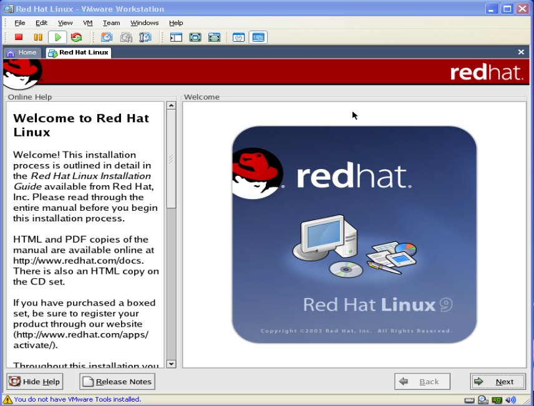Switch to the Home tab
Image resolution: width=534 pixels, height=406 pixels.
(x=22, y=53)
